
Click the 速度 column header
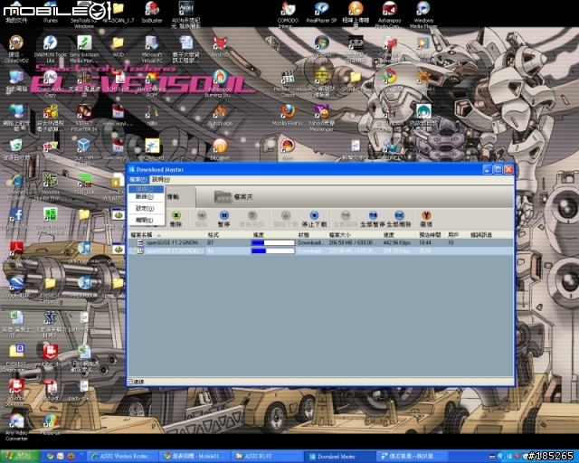click(x=389, y=234)
